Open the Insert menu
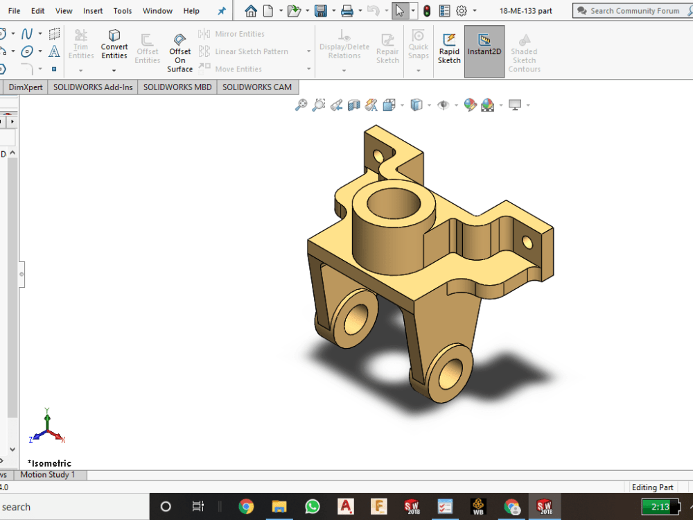The height and width of the screenshot is (520, 693). [92, 10]
